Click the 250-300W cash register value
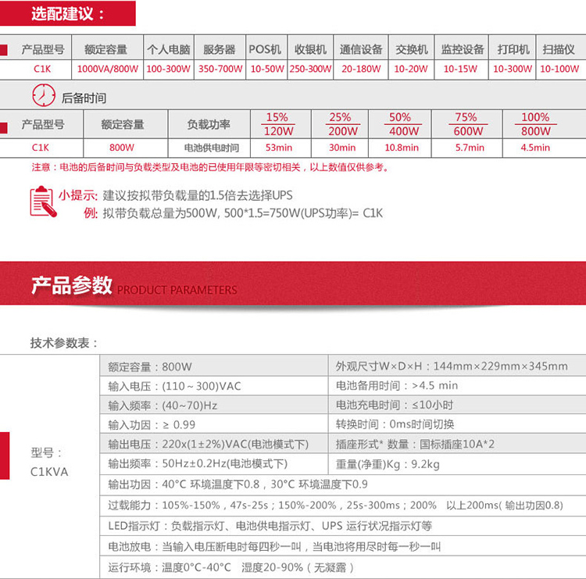586x579 pixels. [310, 69]
